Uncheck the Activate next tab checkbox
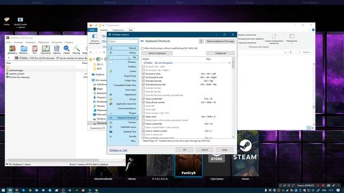 [x=144, y=81]
